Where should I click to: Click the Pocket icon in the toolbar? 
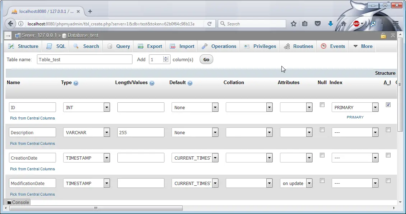(x=318, y=24)
